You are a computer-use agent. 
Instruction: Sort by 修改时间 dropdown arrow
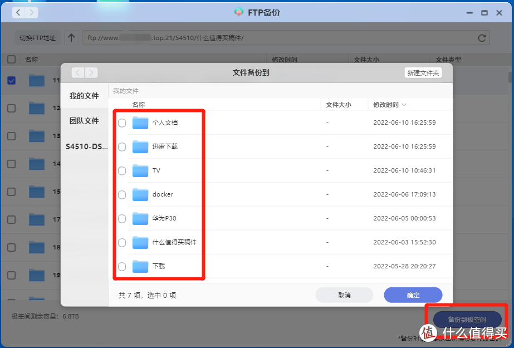pyautogui.click(x=404, y=105)
